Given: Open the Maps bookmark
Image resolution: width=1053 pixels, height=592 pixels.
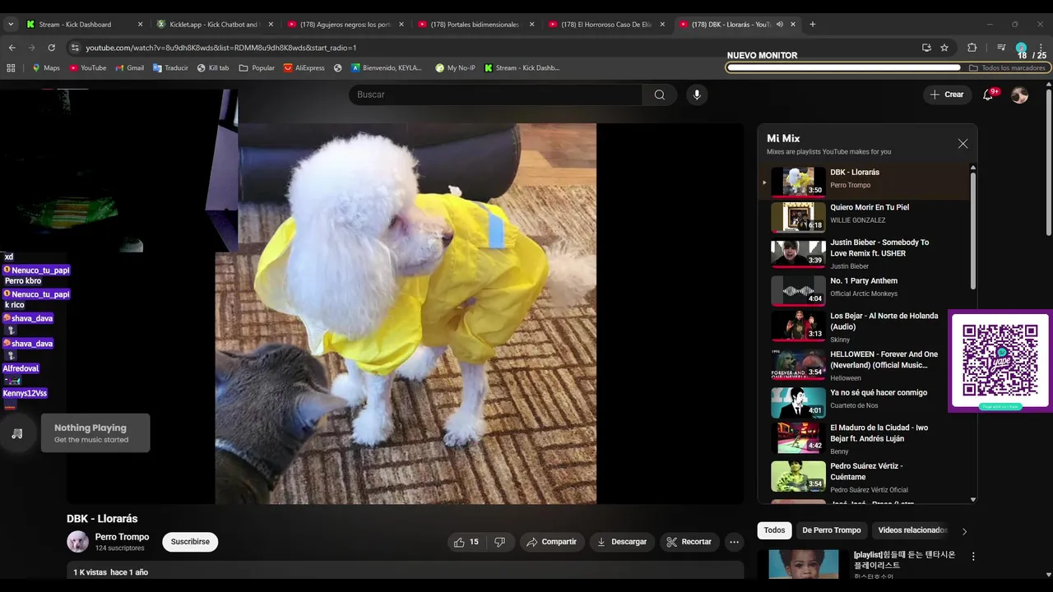Looking at the screenshot, I should click(x=46, y=68).
